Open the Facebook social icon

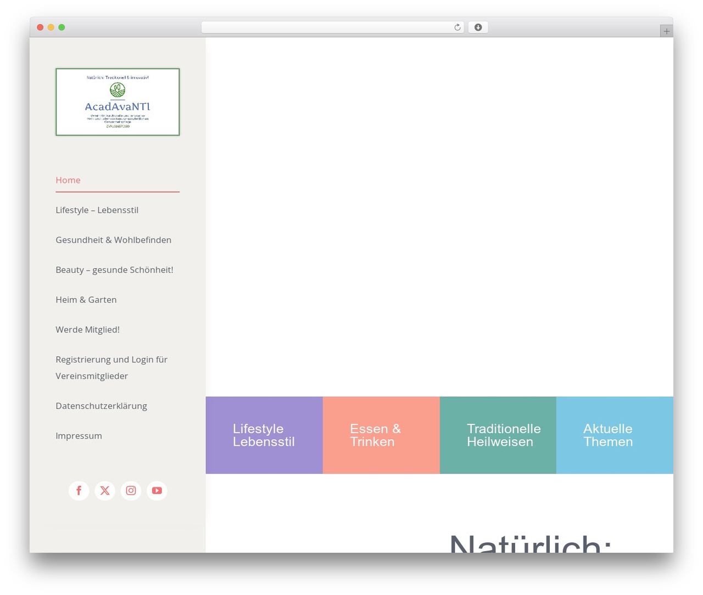[x=79, y=490]
